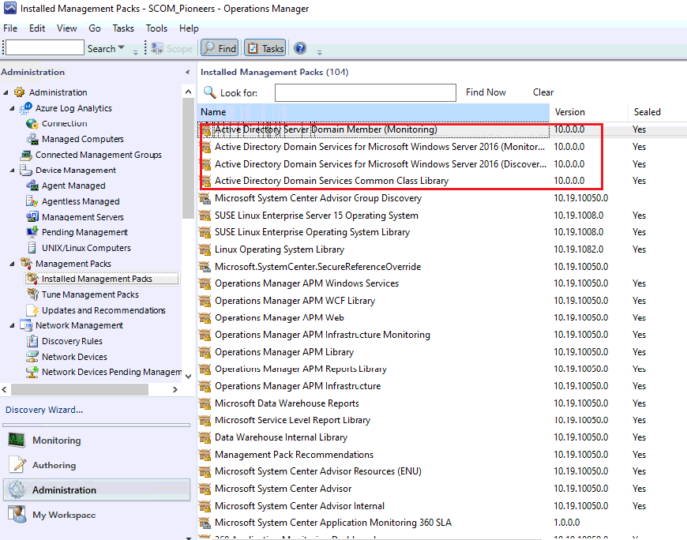Click the Agent Managed icon
Image resolution: width=687 pixels, height=540 pixels.
[x=32, y=186]
